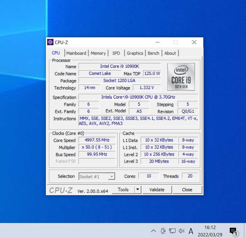The width and height of the screenshot is (246, 238).
Task: Click the volume speaker icon
Action: pos(182,231)
